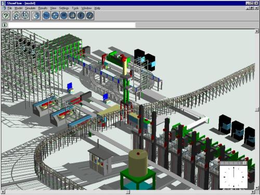260x195 pixels.
Task: Click the question mark help icon
Action: tap(6, 16)
